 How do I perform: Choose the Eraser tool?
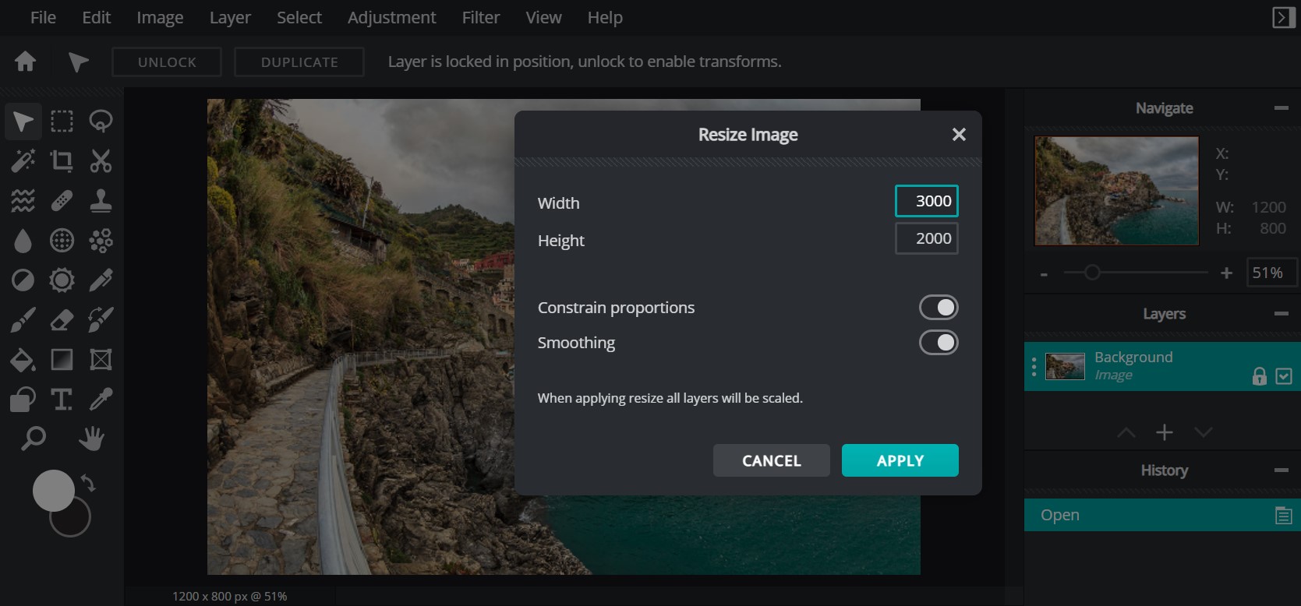click(62, 319)
